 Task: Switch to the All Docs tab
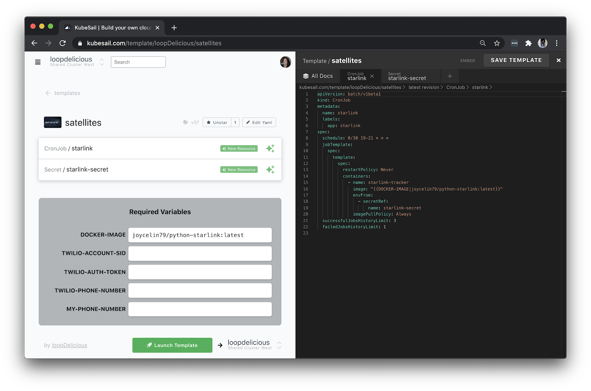318,76
